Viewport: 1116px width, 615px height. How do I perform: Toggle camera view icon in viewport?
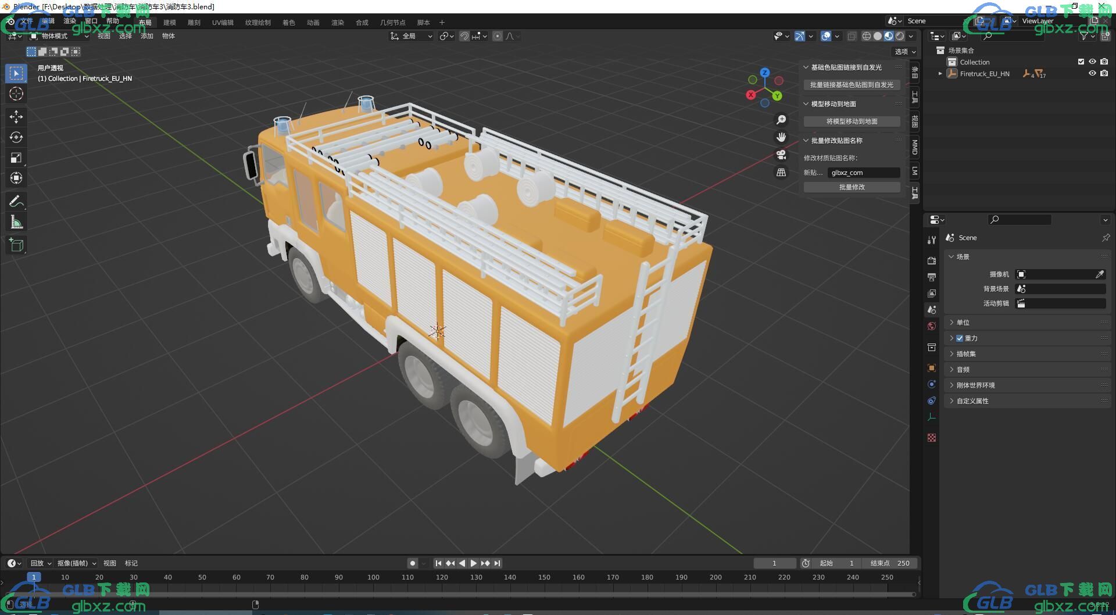[781, 155]
